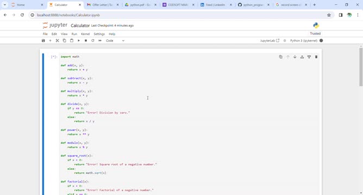
Task: Restart kernel and run all cells
Action: (x=100, y=41)
